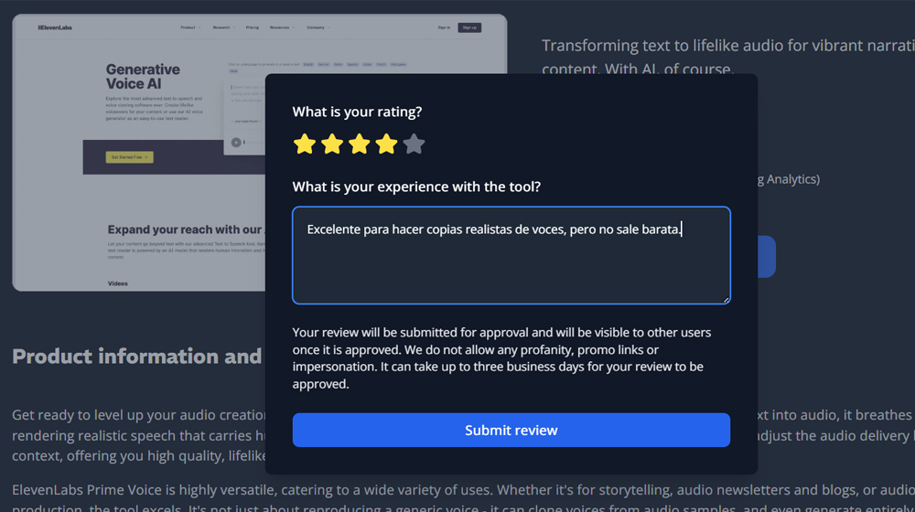This screenshot has height=512, width=915.
Task: Click the 'ElevenLabs Prime Voice is highly versatile' paragraph
Action: point(463,496)
